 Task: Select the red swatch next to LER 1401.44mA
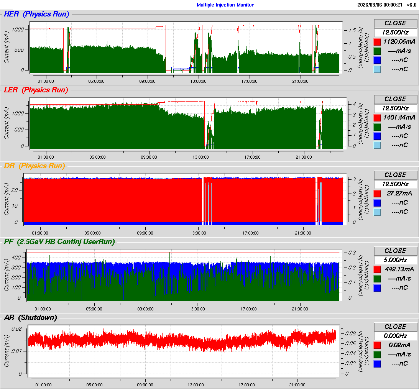point(377,117)
